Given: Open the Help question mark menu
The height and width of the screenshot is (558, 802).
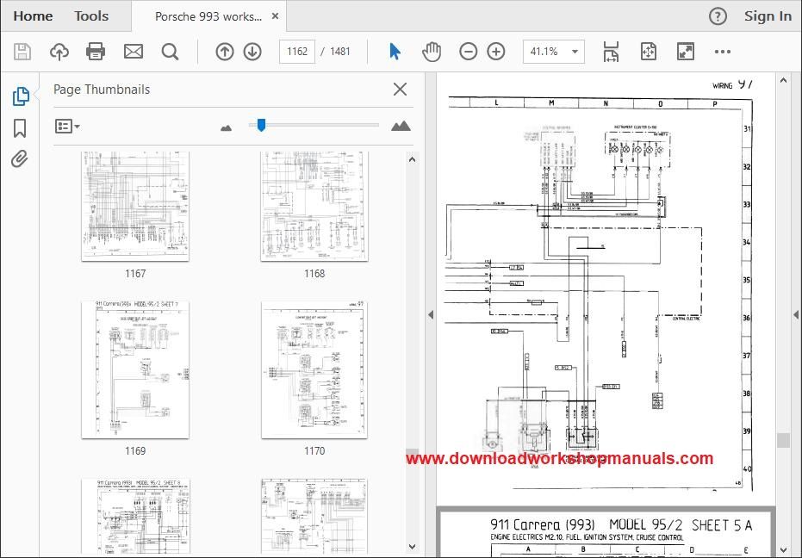Looking at the screenshot, I should pos(718,16).
